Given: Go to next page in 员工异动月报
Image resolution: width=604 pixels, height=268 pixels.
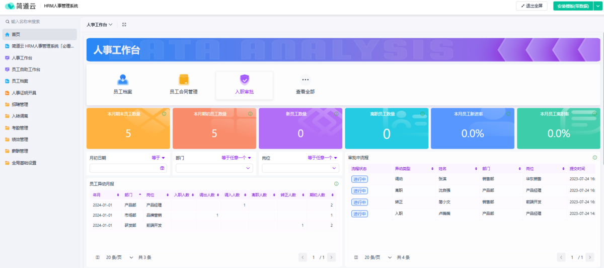Looking at the screenshot, I should (331, 257).
